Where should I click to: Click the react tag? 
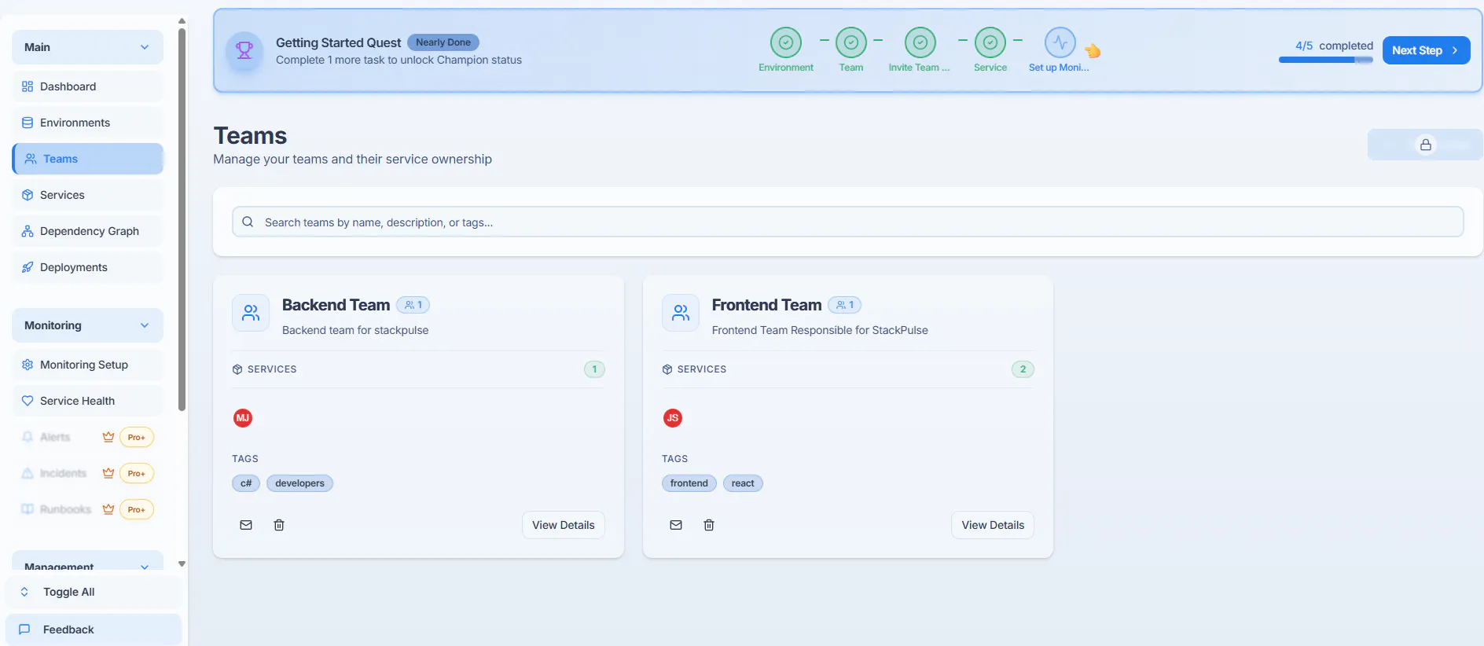point(743,483)
